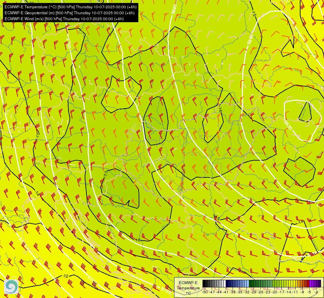
Task: Click the legend tick label -35
Action: pos(240,292)
